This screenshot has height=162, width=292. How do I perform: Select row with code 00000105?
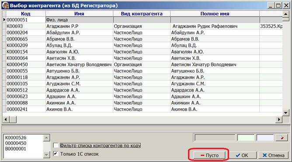(x=143, y=84)
